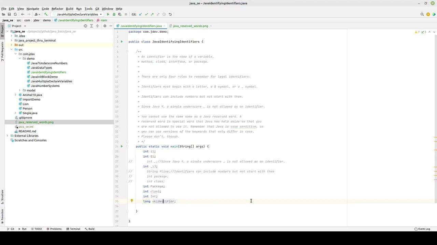
Task: Click the Synchronize/reload icon
Action: pos(15,14)
